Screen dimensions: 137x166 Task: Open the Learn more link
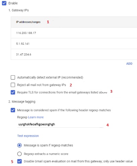pyautogui.click(x=36, y=117)
